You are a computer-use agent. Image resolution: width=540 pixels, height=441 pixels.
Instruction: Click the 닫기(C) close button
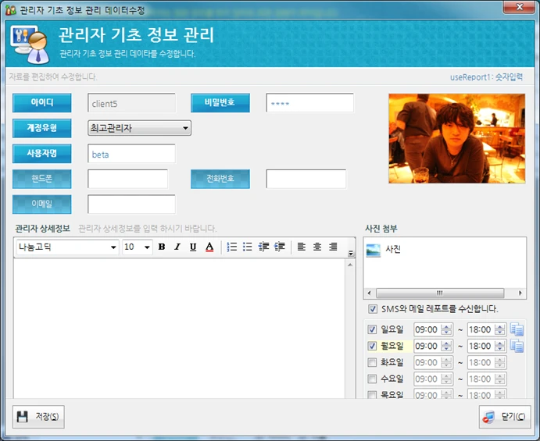click(505, 417)
